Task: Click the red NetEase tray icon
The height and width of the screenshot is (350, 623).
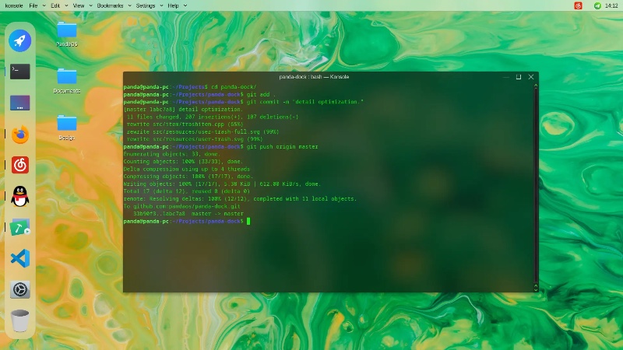Action: pos(578,5)
